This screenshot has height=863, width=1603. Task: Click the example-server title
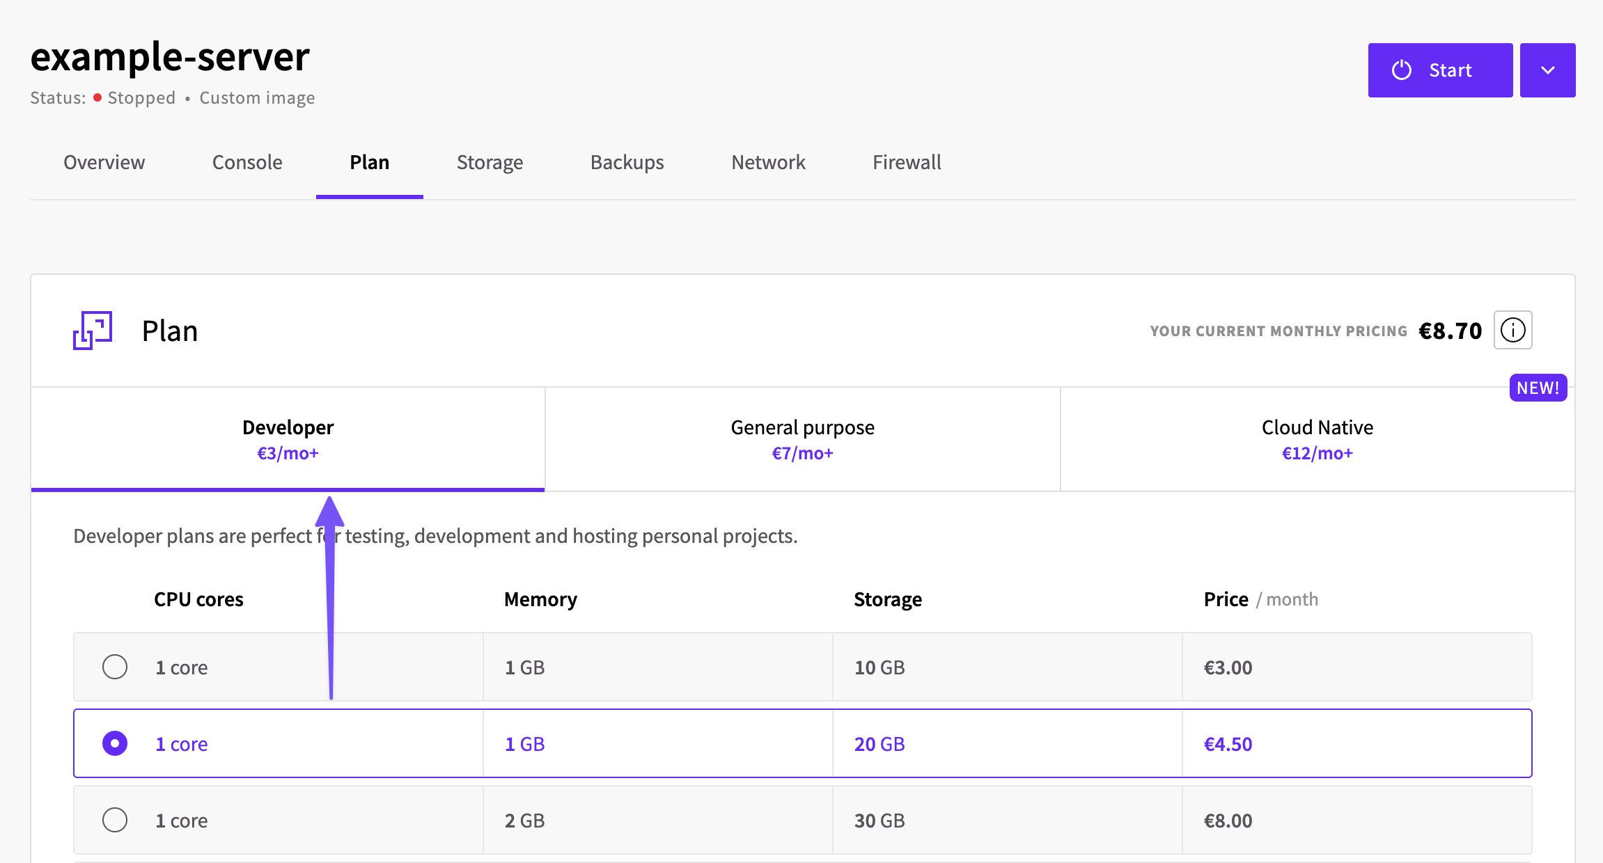tap(170, 56)
